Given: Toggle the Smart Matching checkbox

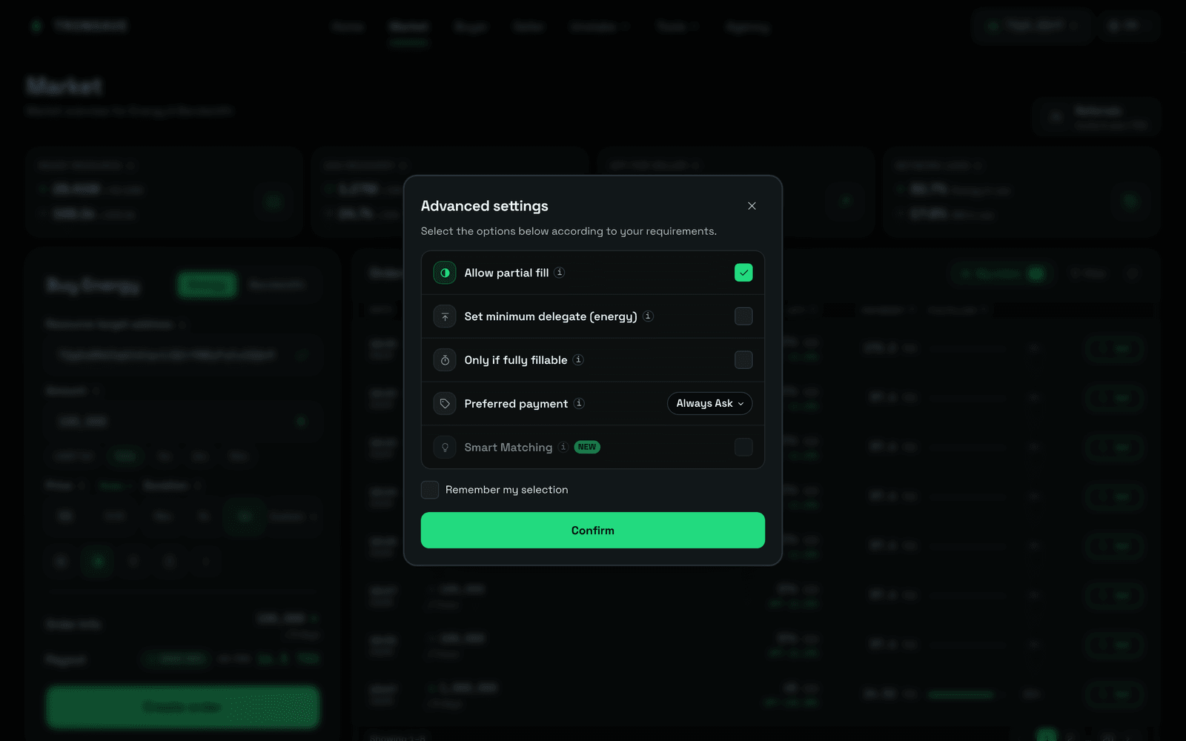Looking at the screenshot, I should pos(743,447).
